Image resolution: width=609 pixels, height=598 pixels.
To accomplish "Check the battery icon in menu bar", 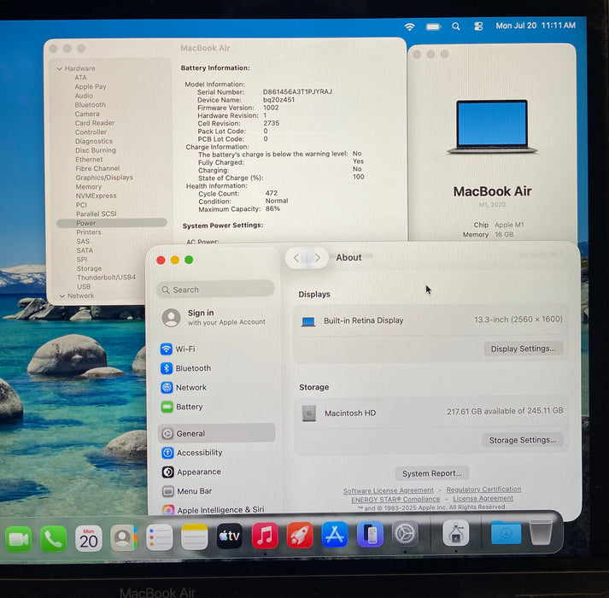I will coord(433,26).
